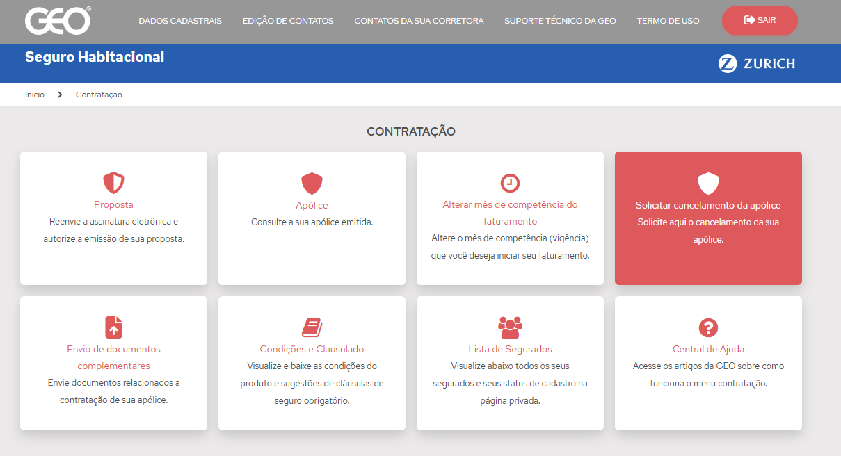View the Termo de Uso page
This screenshot has width=841, height=456.
[x=668, y=21]
